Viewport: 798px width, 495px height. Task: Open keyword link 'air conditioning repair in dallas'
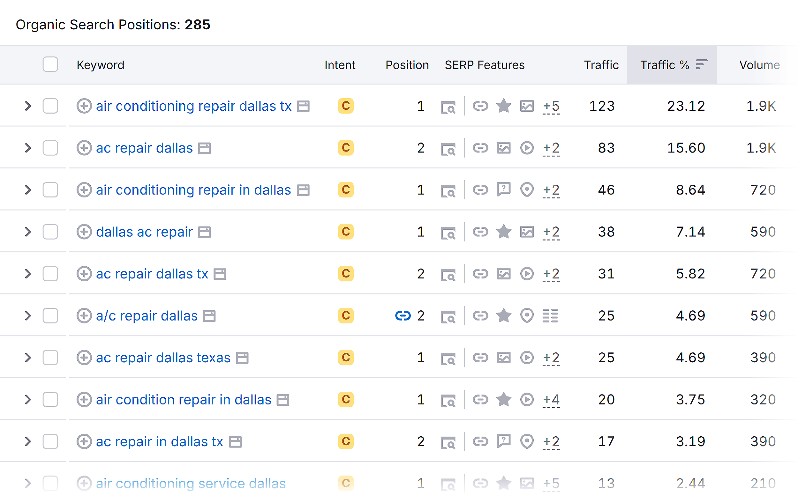tap(194, 190)
